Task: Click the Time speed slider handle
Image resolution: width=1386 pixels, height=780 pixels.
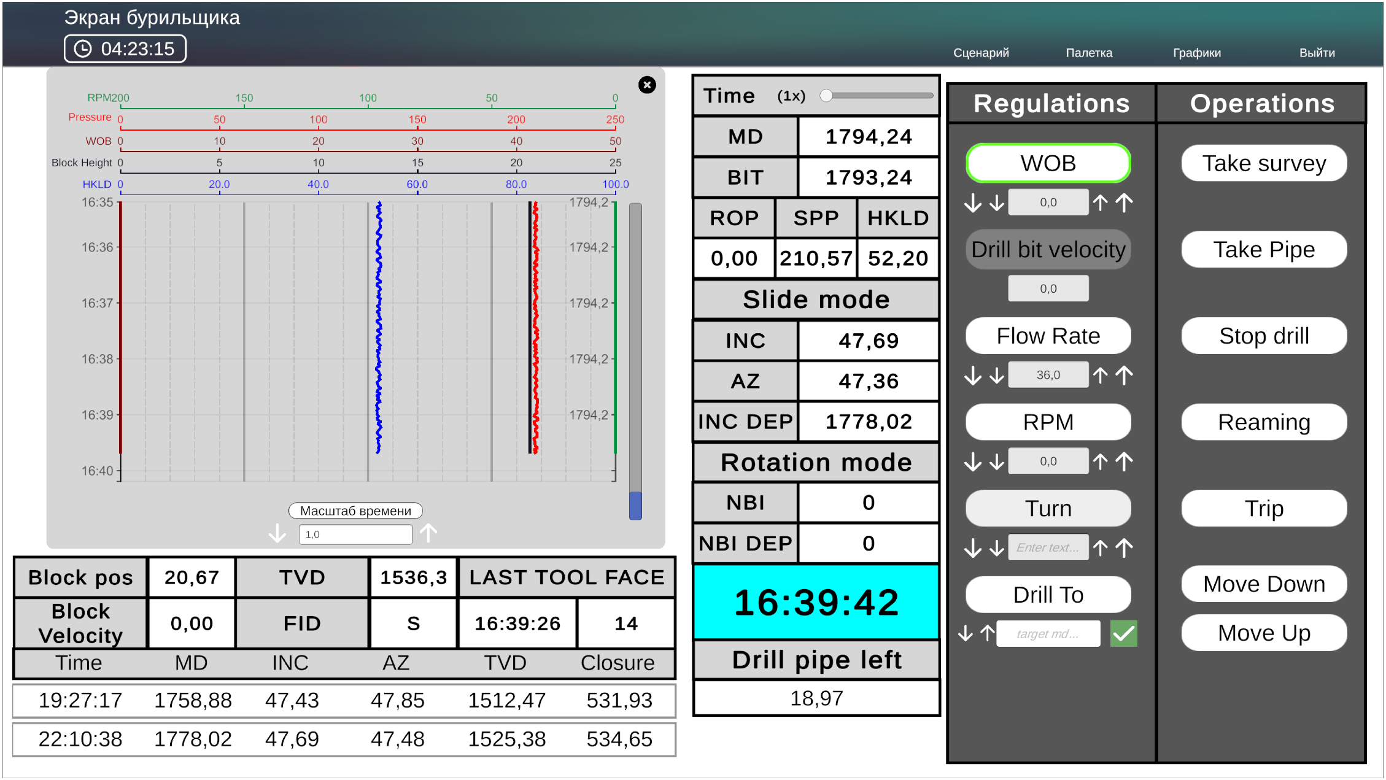Action: 826,96
